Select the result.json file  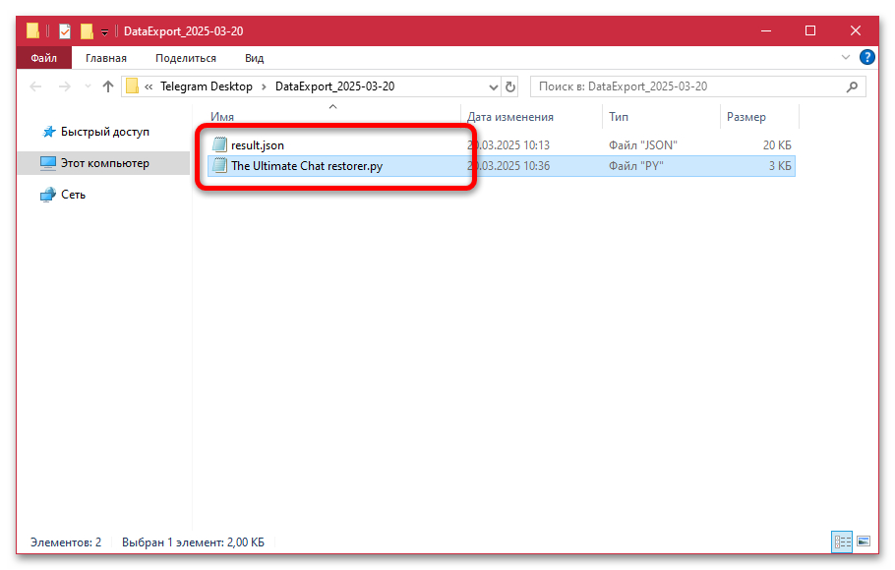pos(257,145)
